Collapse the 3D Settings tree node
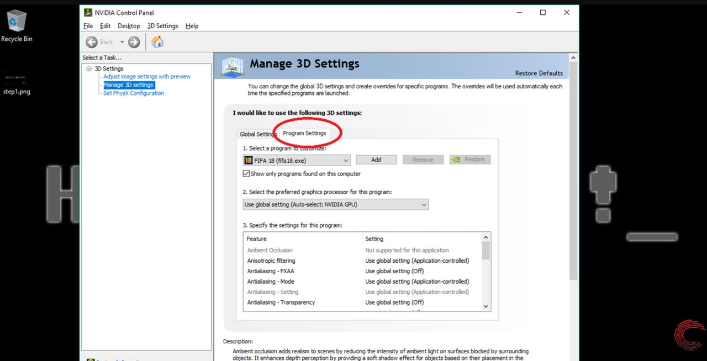Viewport: 707px width, 361px height. [x=89, y=69]
